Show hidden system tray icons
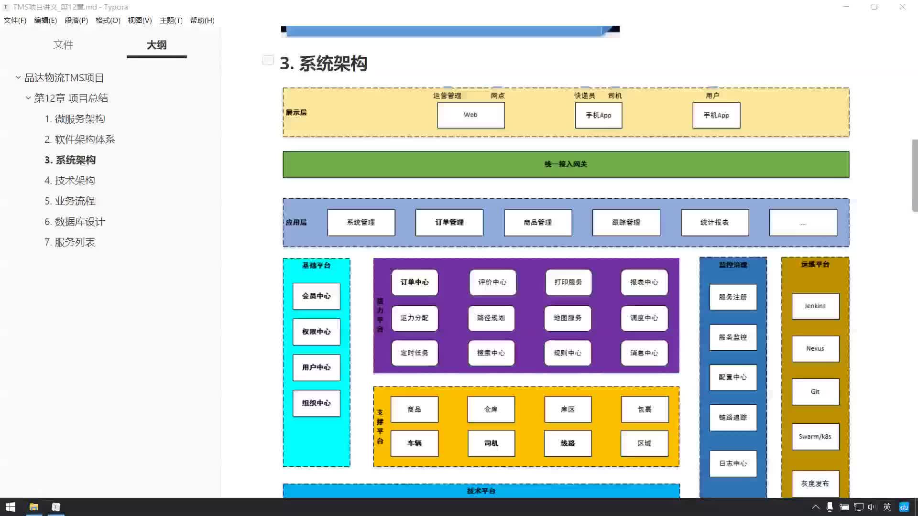 click(816, 507)
